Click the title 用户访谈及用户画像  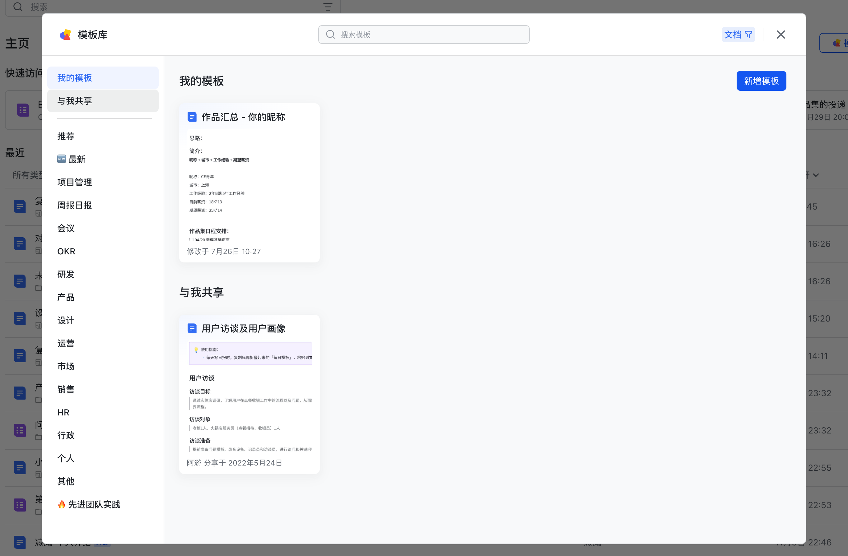coord(243,328)
